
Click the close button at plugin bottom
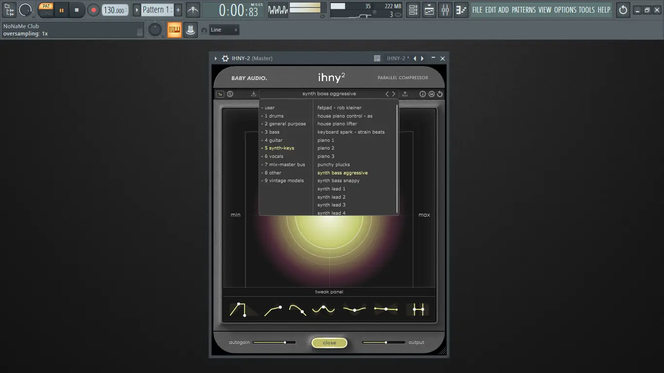330,343
